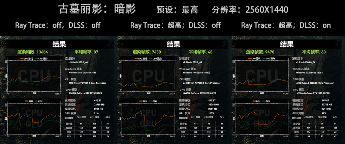Click 'Windows 10.0 (build 18363)' in the middle panel
The width and height of the screenshot is (345, 144).
(196, 73)
